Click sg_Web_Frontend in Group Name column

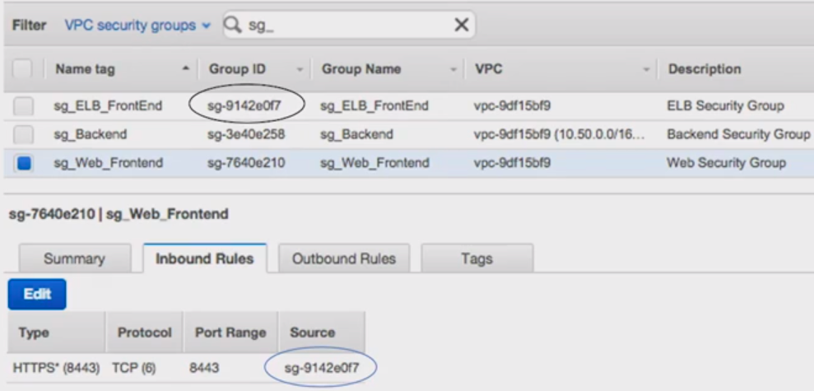374,163
